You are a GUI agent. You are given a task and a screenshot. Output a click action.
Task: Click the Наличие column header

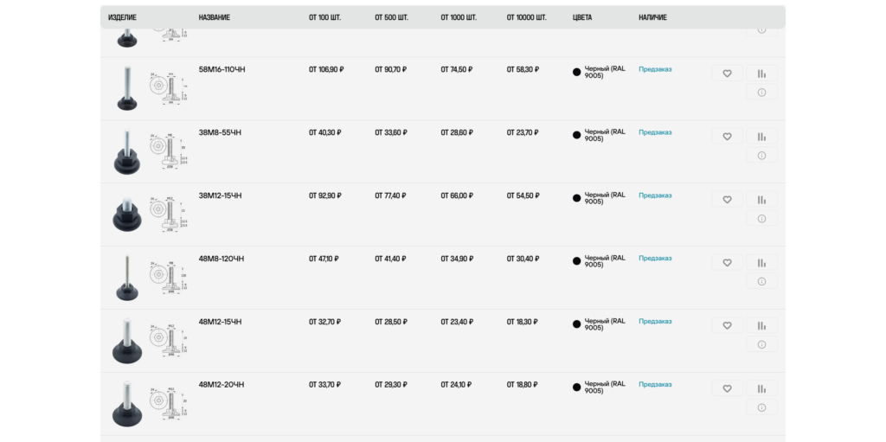coord(652,17)
